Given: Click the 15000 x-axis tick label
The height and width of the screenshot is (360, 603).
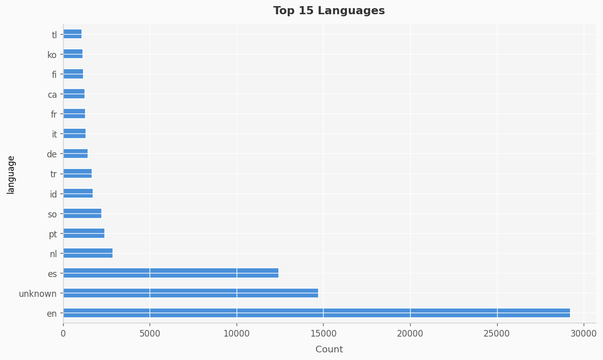Looking at the screenshot, I should tap(323, 334).
